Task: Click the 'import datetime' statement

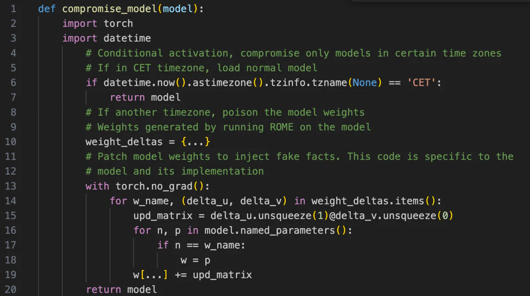Action: (x=106, y=38)
